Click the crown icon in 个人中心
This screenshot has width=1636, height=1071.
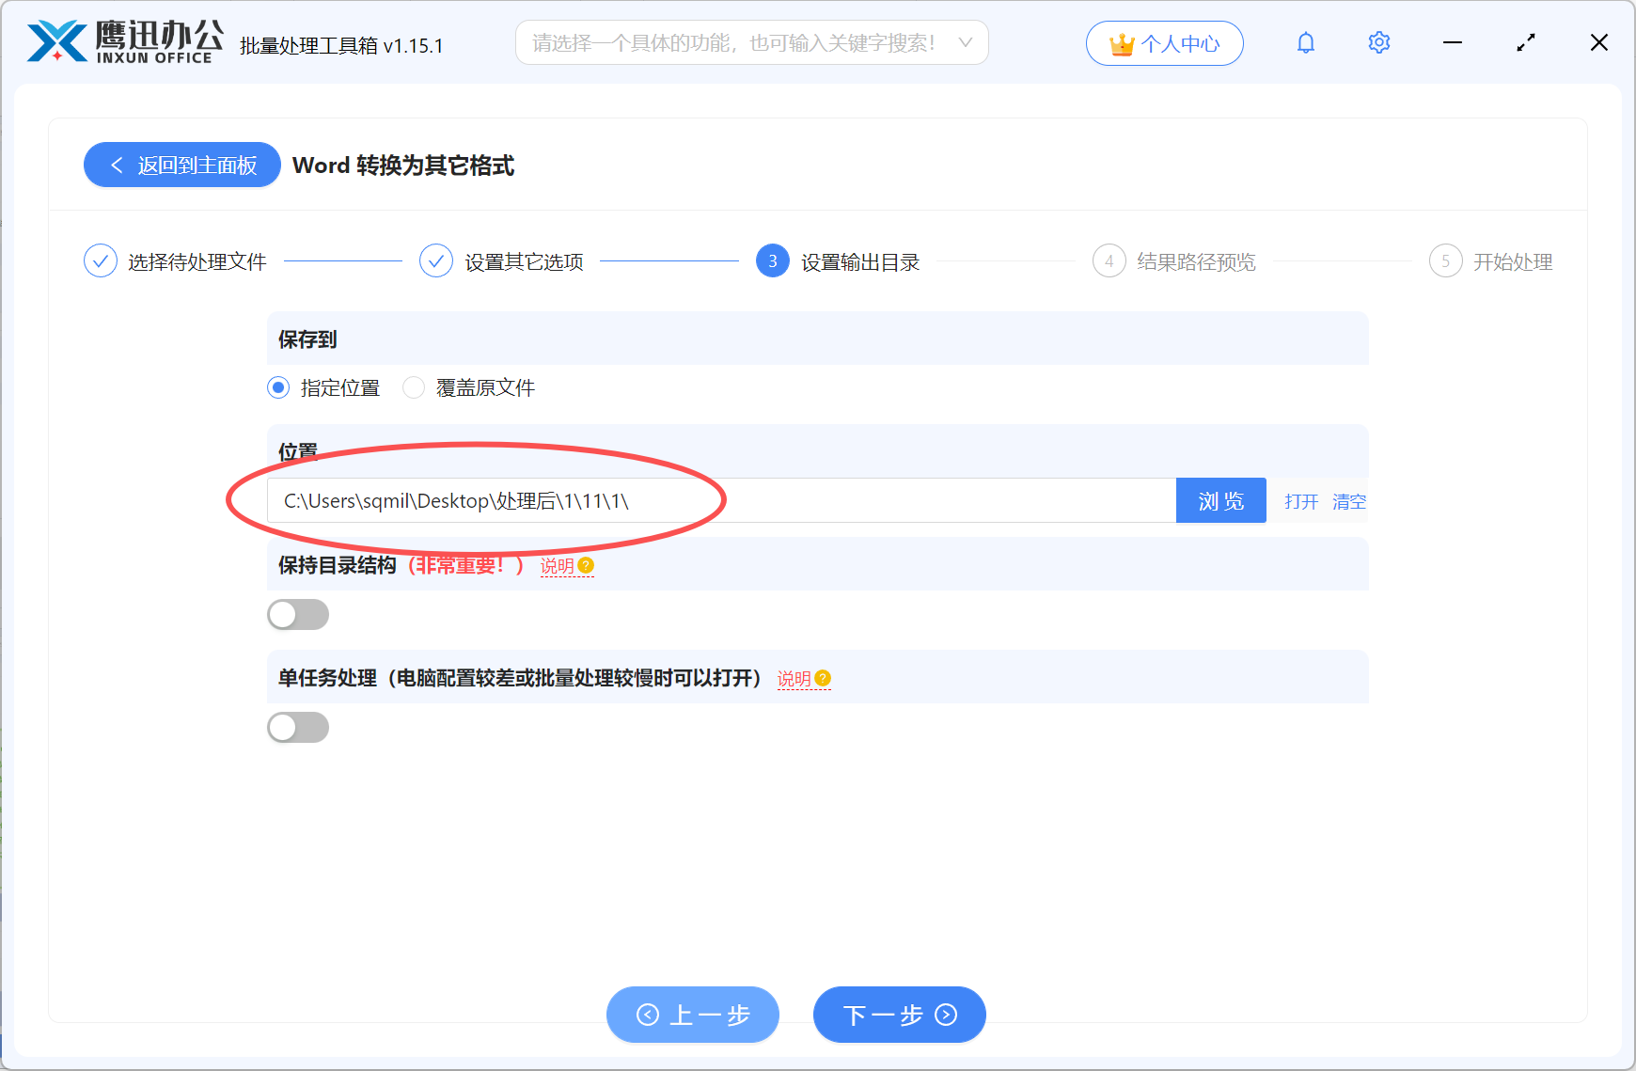pos(1121,42)
